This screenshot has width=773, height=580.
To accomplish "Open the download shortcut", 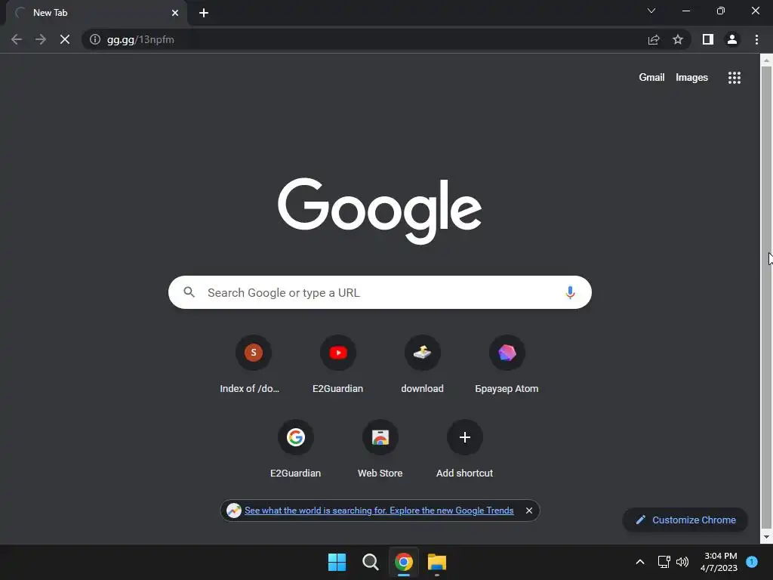I will coord(423,365).
